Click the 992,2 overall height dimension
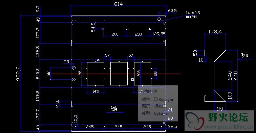The image size is (256, 133). click(18, 73)
